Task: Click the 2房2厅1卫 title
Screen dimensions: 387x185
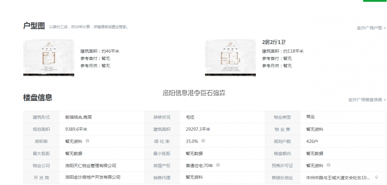Action: (x=274, y=42)
